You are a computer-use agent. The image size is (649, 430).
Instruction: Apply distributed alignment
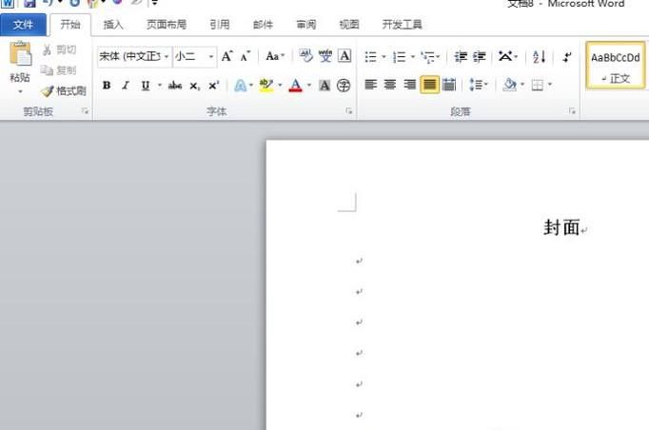(x=448, y=85)
